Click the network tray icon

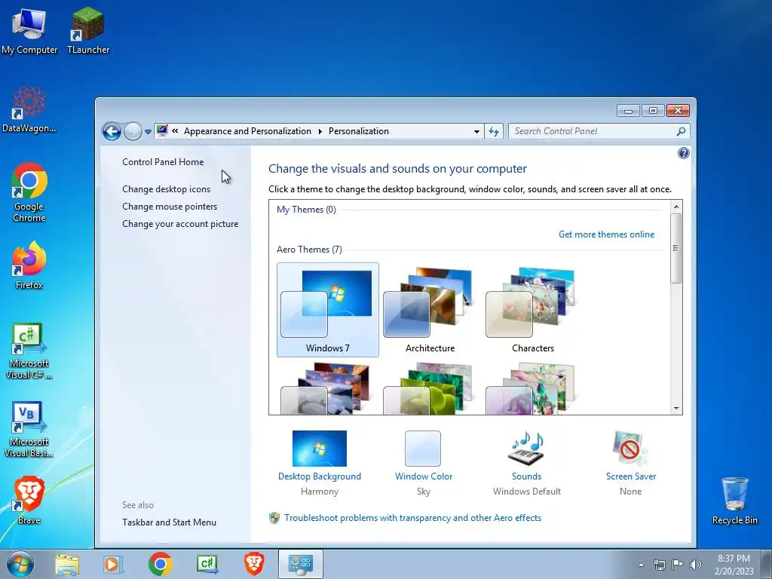pos(659,565)
